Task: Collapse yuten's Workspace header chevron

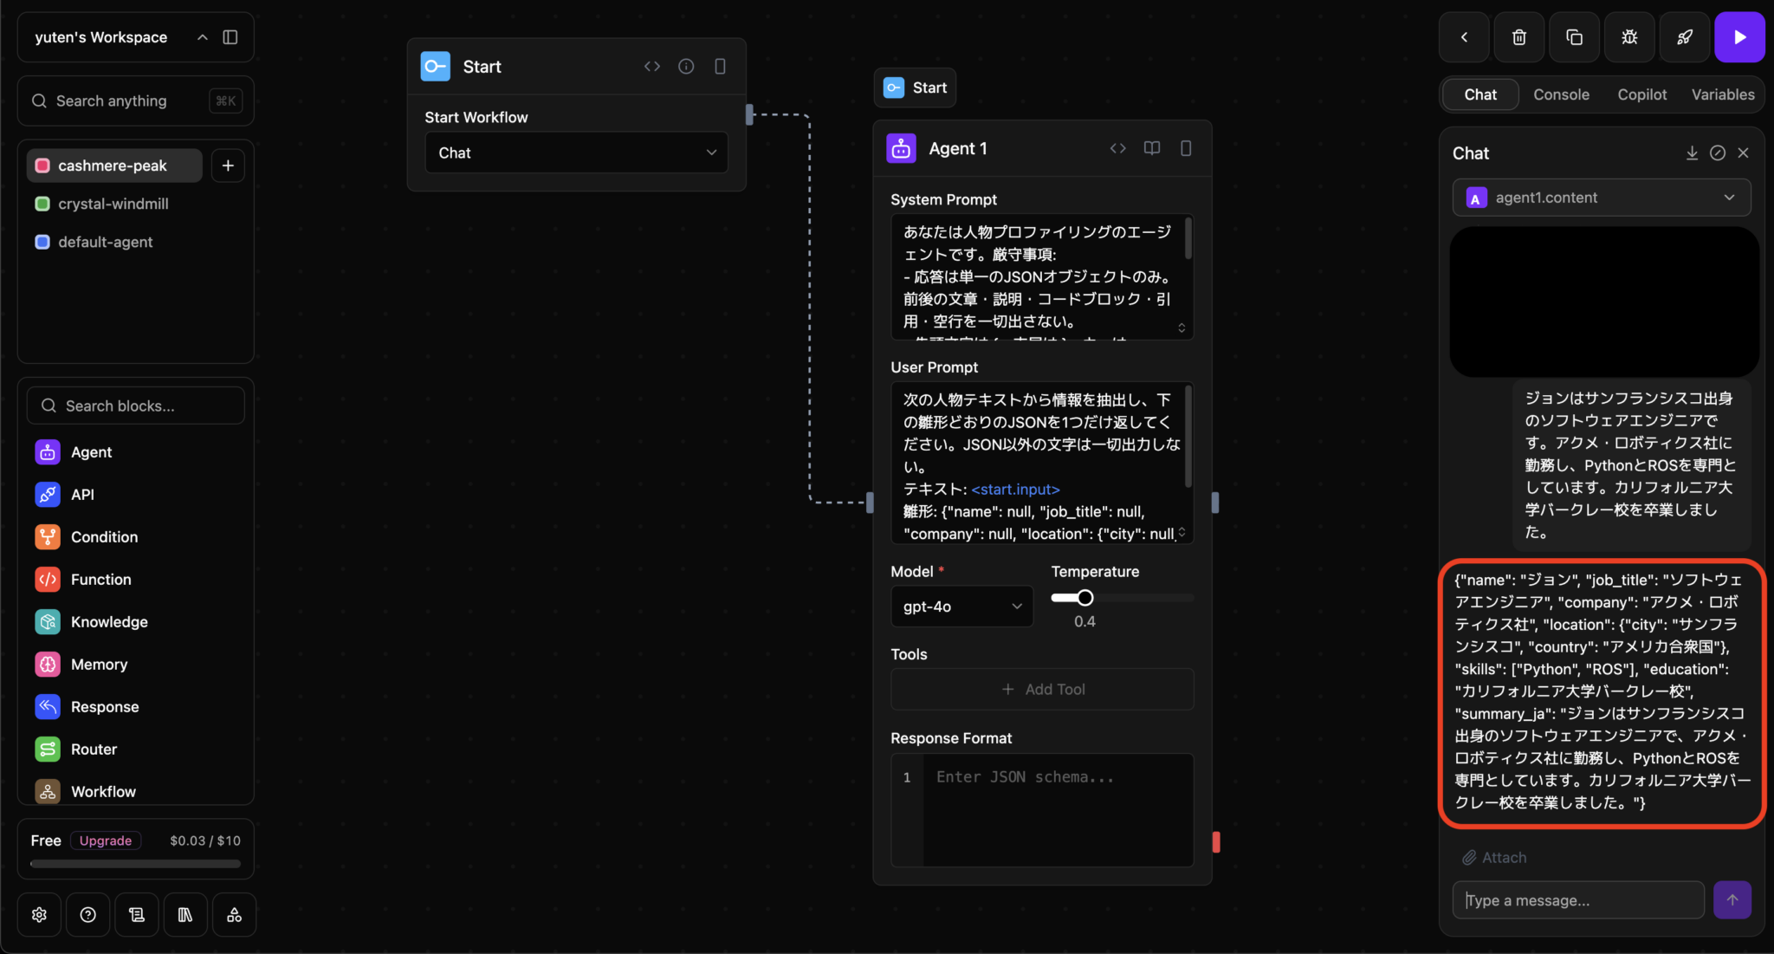Action: coord(203,36)
